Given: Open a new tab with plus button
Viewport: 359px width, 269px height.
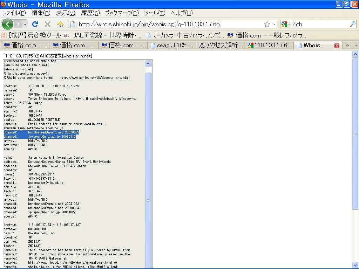Looking at the screenshot, I should pos(347,46).
